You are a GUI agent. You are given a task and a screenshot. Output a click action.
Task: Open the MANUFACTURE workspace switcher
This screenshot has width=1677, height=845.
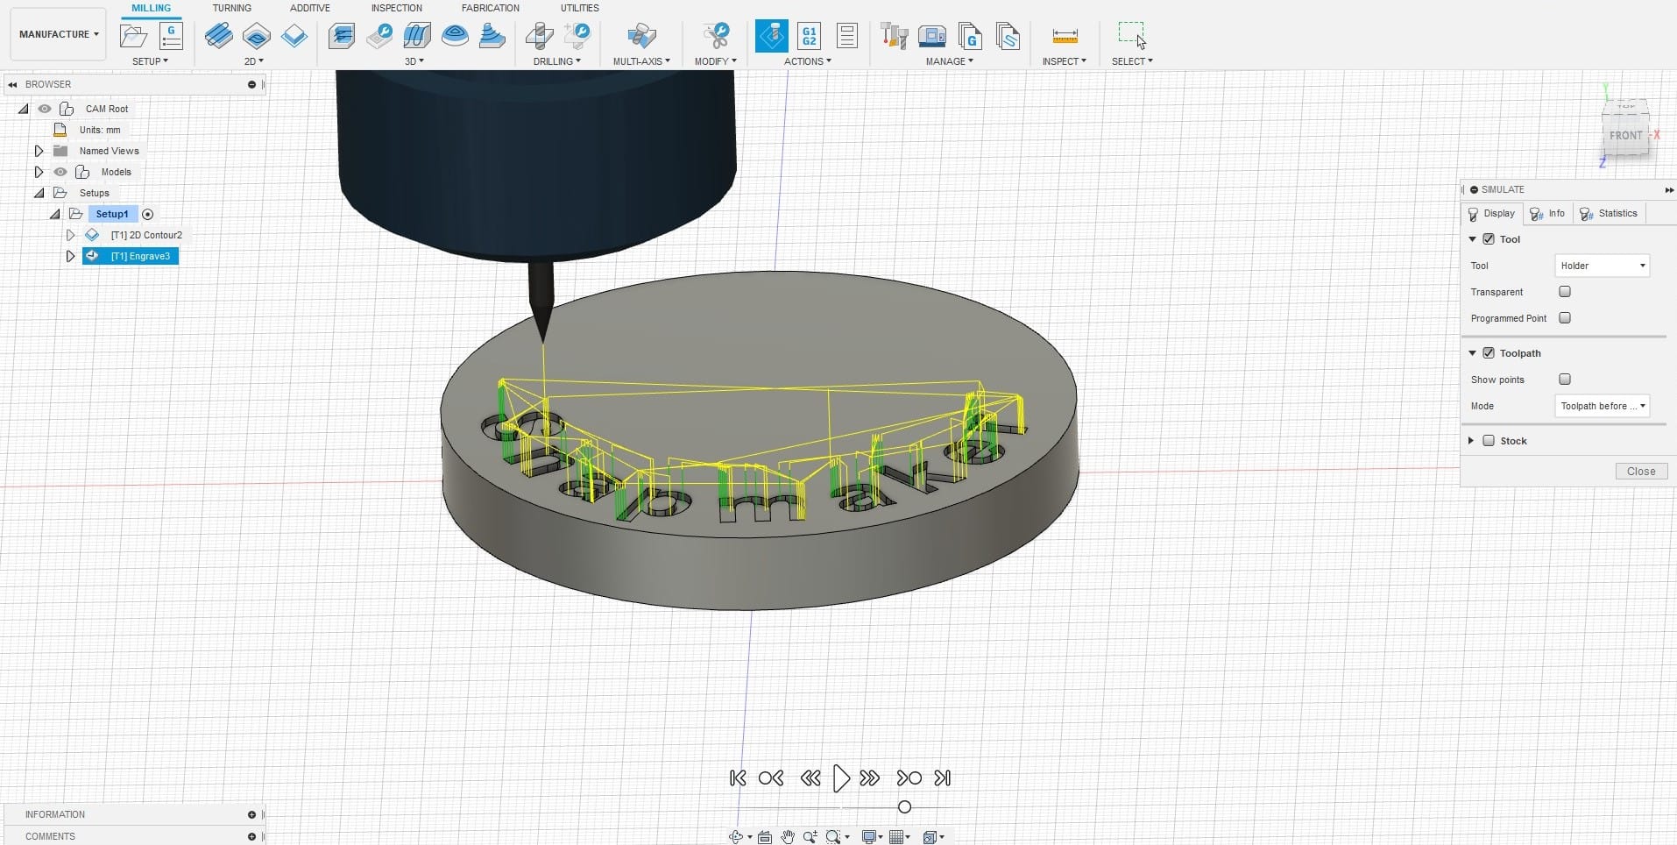pos(57,33)
